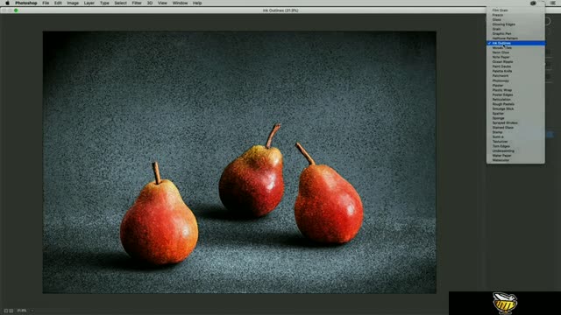The width and height of the screenshot is (561, 315).
Task: Pick Paint Daubs in the filter list
Action: coord(515,66)
